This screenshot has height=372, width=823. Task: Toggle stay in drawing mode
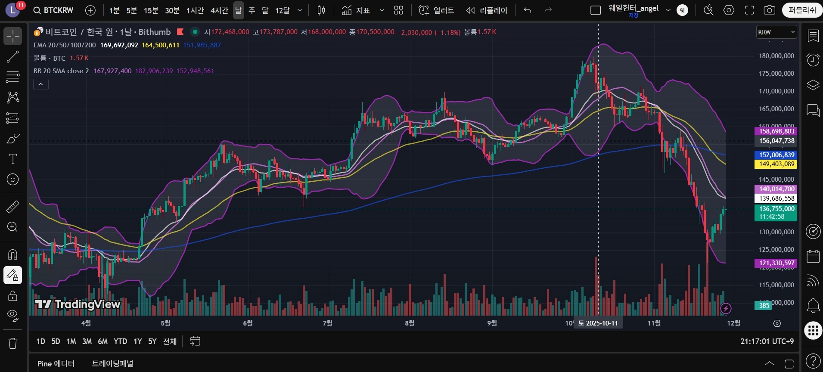pos(13,275)
